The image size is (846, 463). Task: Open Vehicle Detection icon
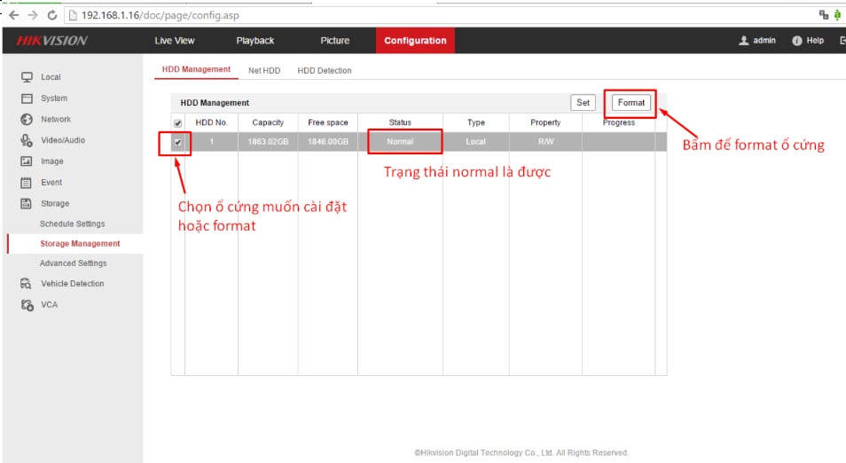(x=27, y=284)
